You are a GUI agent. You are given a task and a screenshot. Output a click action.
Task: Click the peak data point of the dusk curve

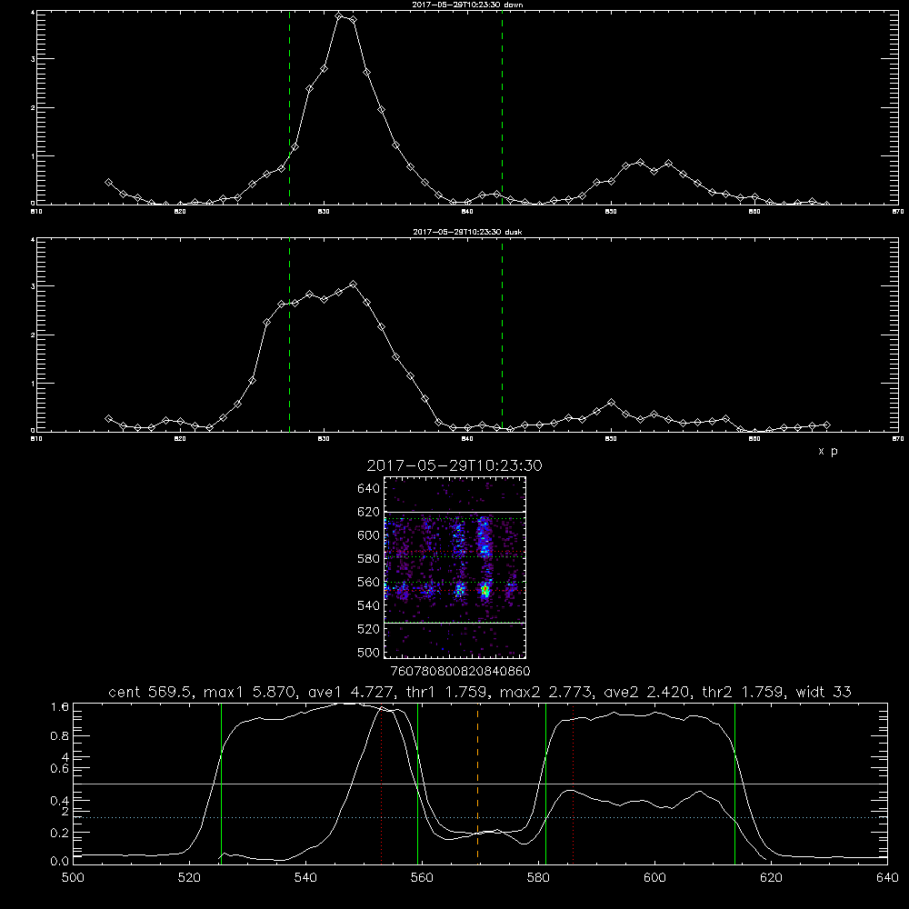pyautogui.click(x=353, y=284)
